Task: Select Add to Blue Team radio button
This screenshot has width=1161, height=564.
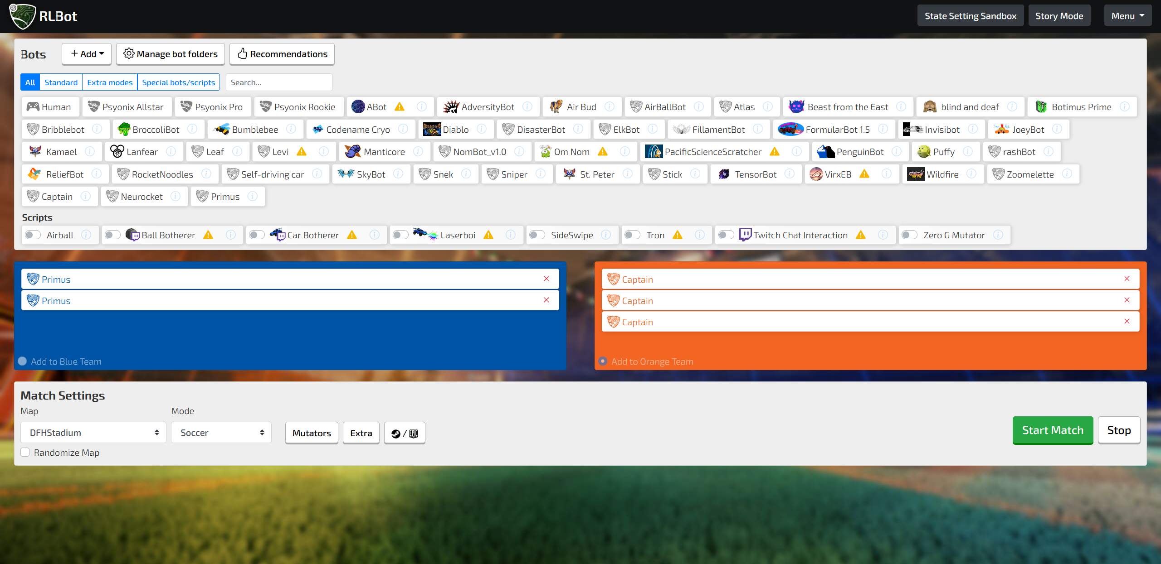Action: click(22, 361)
